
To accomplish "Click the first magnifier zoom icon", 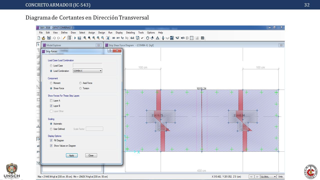I will (85, 38).
